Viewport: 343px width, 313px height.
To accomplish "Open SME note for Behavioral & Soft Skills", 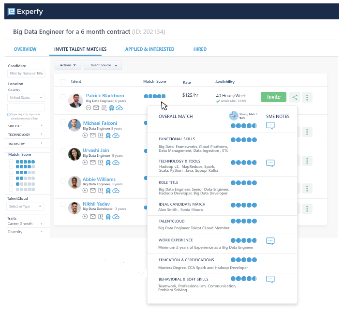I will point(270,279).
